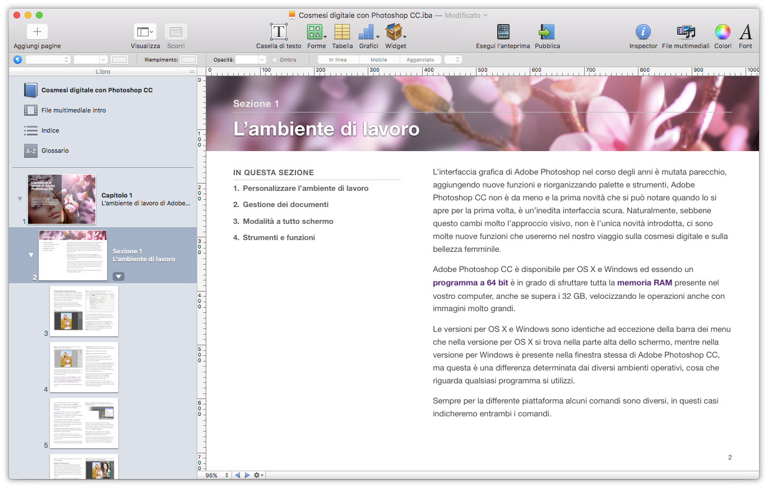
Task: Open the Opacità dropdown
Action: coord(250,59)
